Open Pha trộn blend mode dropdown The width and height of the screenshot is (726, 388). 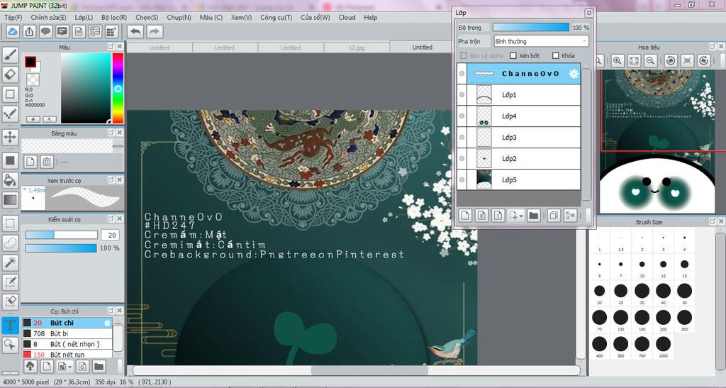coord(541,41)
